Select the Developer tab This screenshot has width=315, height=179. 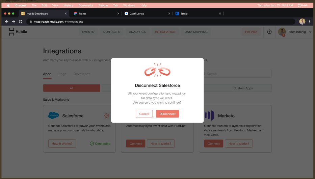[82, 74]
